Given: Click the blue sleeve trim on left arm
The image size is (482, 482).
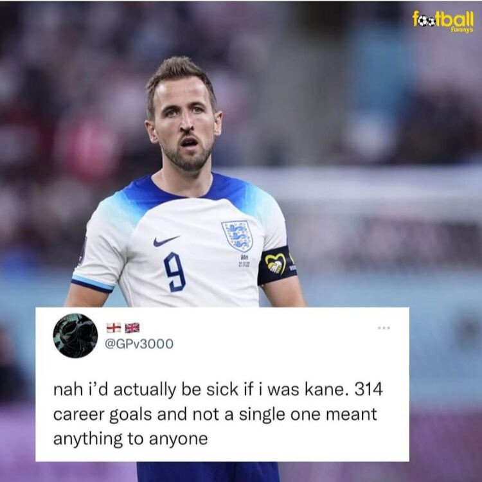Looking at the screenshot, I should [x=92, y=284].
